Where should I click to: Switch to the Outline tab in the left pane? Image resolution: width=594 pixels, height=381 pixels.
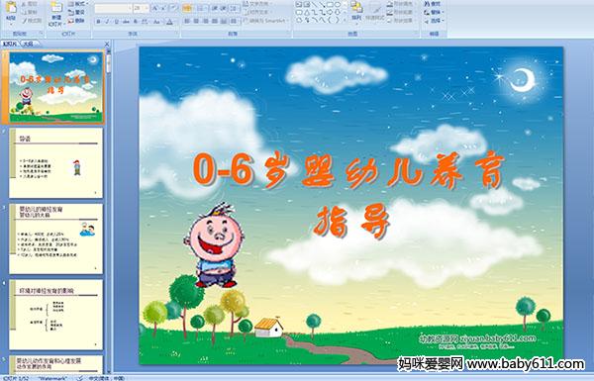pos(28,44)
